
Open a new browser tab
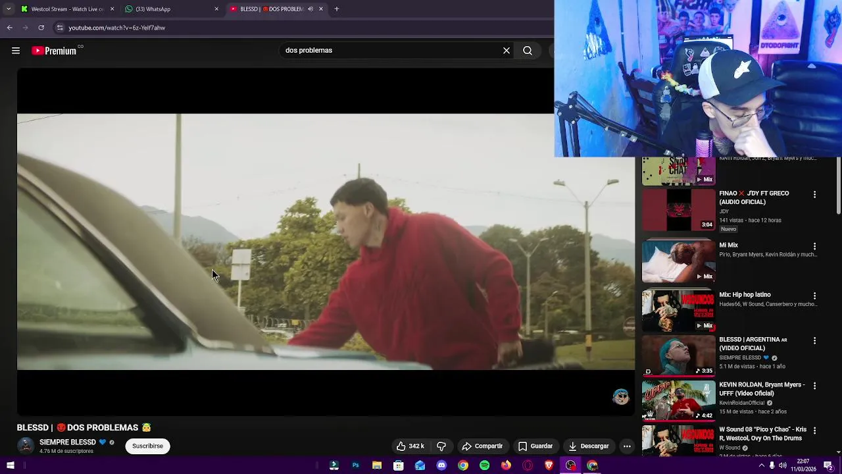tap(336, 9)
